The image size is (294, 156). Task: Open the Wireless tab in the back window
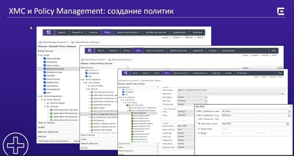pyautogui.click(x=197, y=32)
